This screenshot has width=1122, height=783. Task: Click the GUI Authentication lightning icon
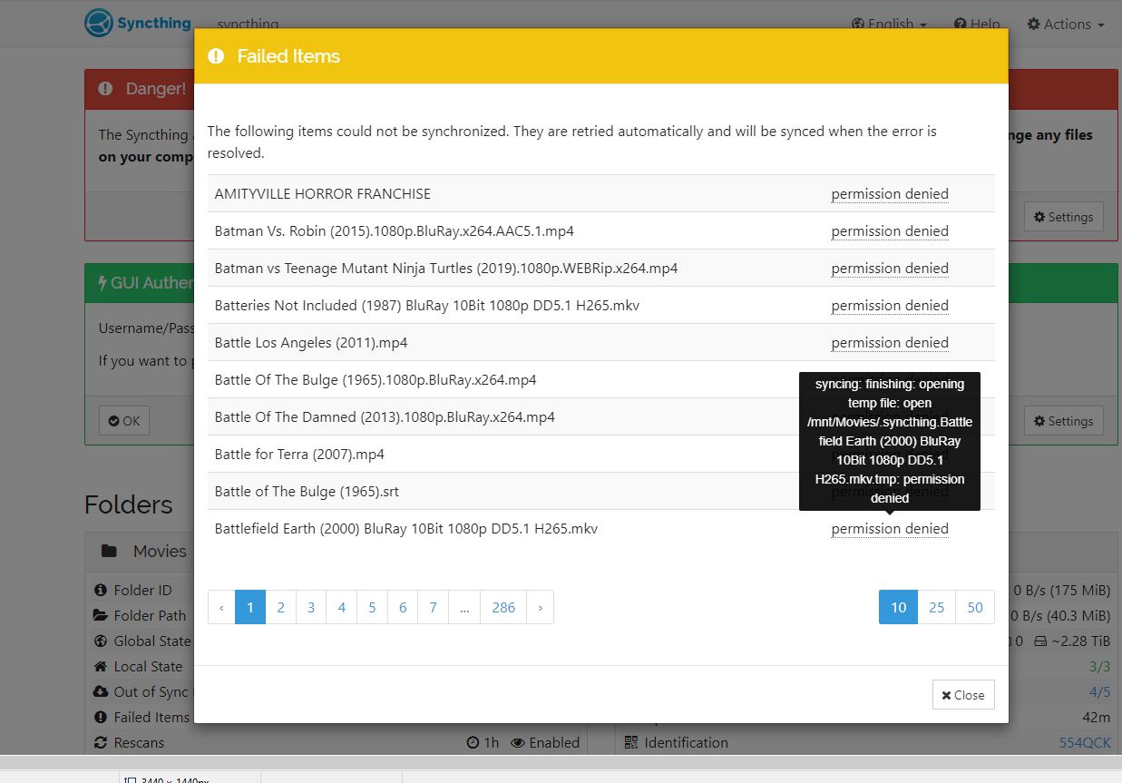(x=102, y=283)
